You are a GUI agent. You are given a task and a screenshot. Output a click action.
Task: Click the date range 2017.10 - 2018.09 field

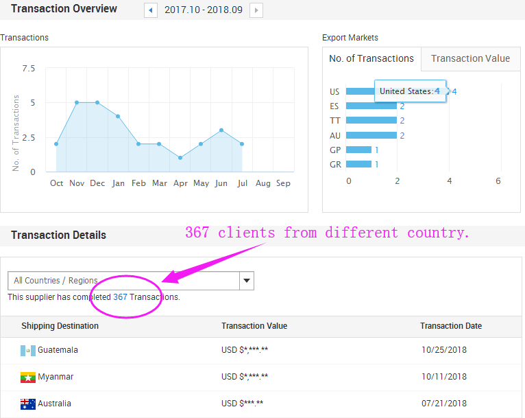click(x=204, y=10)
